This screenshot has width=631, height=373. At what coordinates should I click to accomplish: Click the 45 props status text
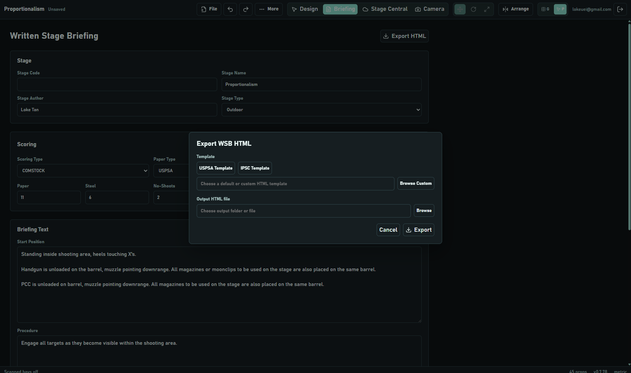(x=578, y=371)
